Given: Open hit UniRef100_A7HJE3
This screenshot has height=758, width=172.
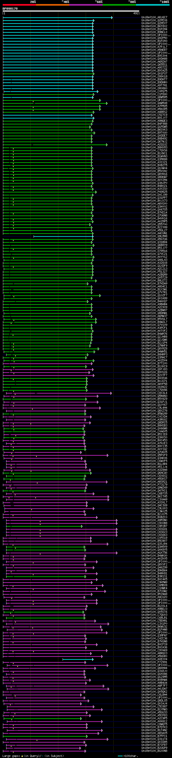Looking at the screenshot, I should [x=154, y=443].
